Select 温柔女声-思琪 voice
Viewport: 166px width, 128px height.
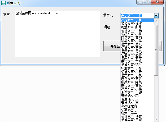tap(137, 51)
